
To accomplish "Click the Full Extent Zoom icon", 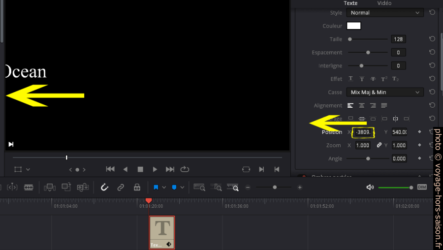I will tap(199, 187).
